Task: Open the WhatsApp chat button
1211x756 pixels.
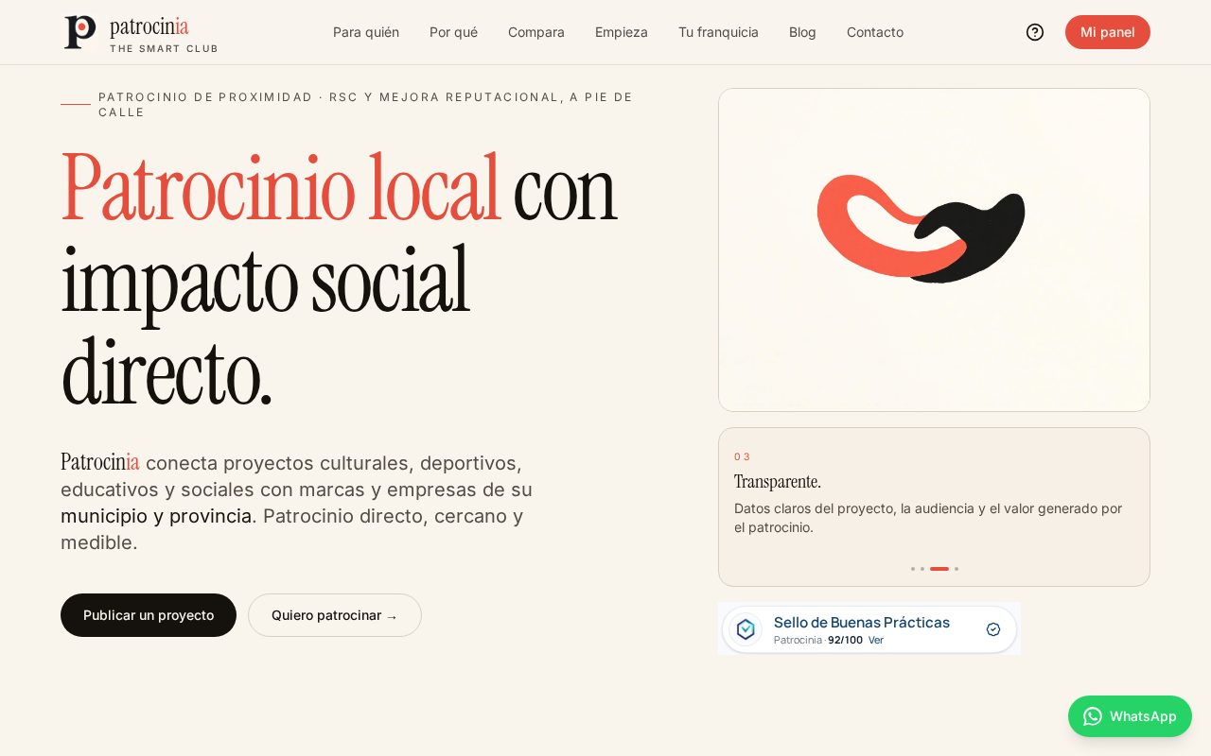Action: 1130,716
